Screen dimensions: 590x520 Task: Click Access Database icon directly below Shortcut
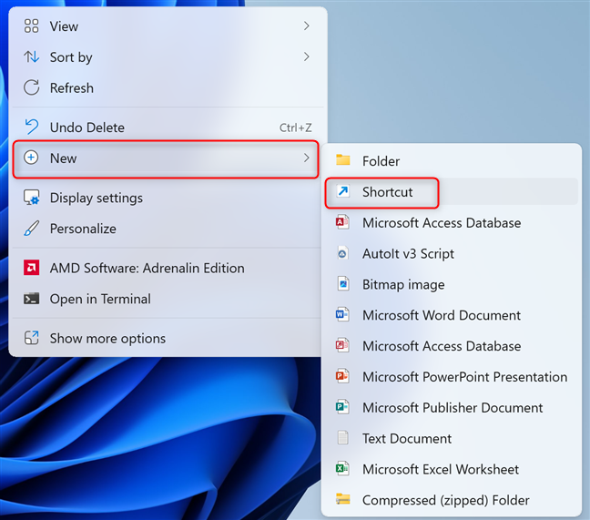pos(342,222)
